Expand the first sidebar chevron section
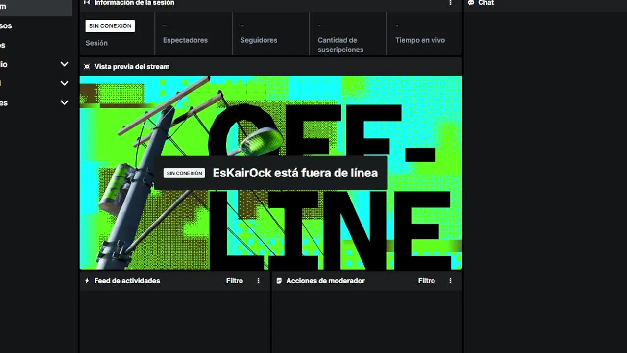 (64, 64)
